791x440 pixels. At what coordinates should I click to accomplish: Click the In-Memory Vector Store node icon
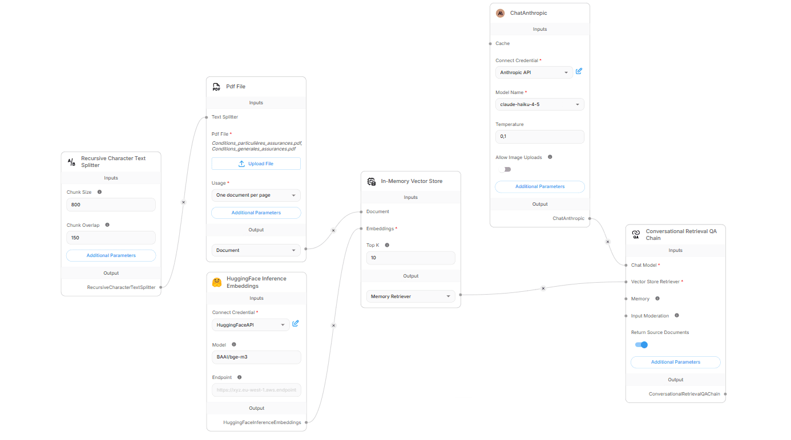372,181
